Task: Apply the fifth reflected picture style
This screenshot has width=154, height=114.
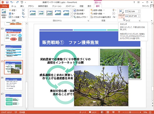Action: [x=66, y=13]
